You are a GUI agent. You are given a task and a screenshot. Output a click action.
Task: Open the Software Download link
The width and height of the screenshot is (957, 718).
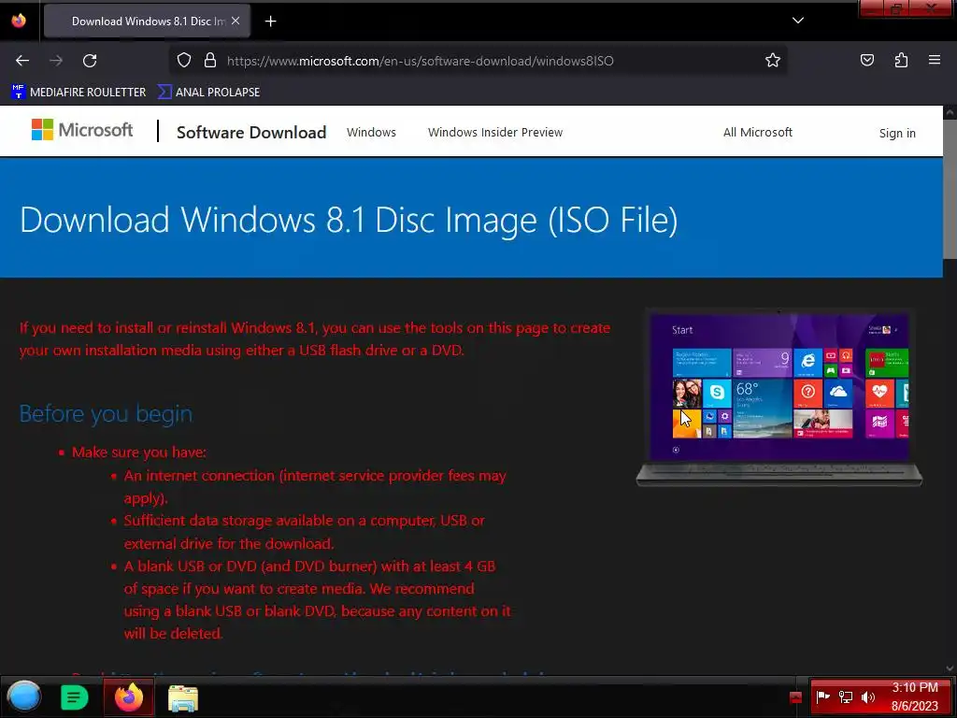tap(250, 133)
